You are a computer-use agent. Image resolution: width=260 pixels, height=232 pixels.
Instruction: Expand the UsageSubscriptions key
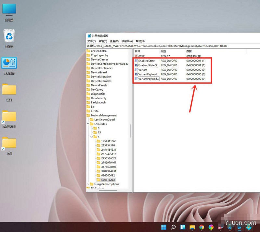pos(88,184)
